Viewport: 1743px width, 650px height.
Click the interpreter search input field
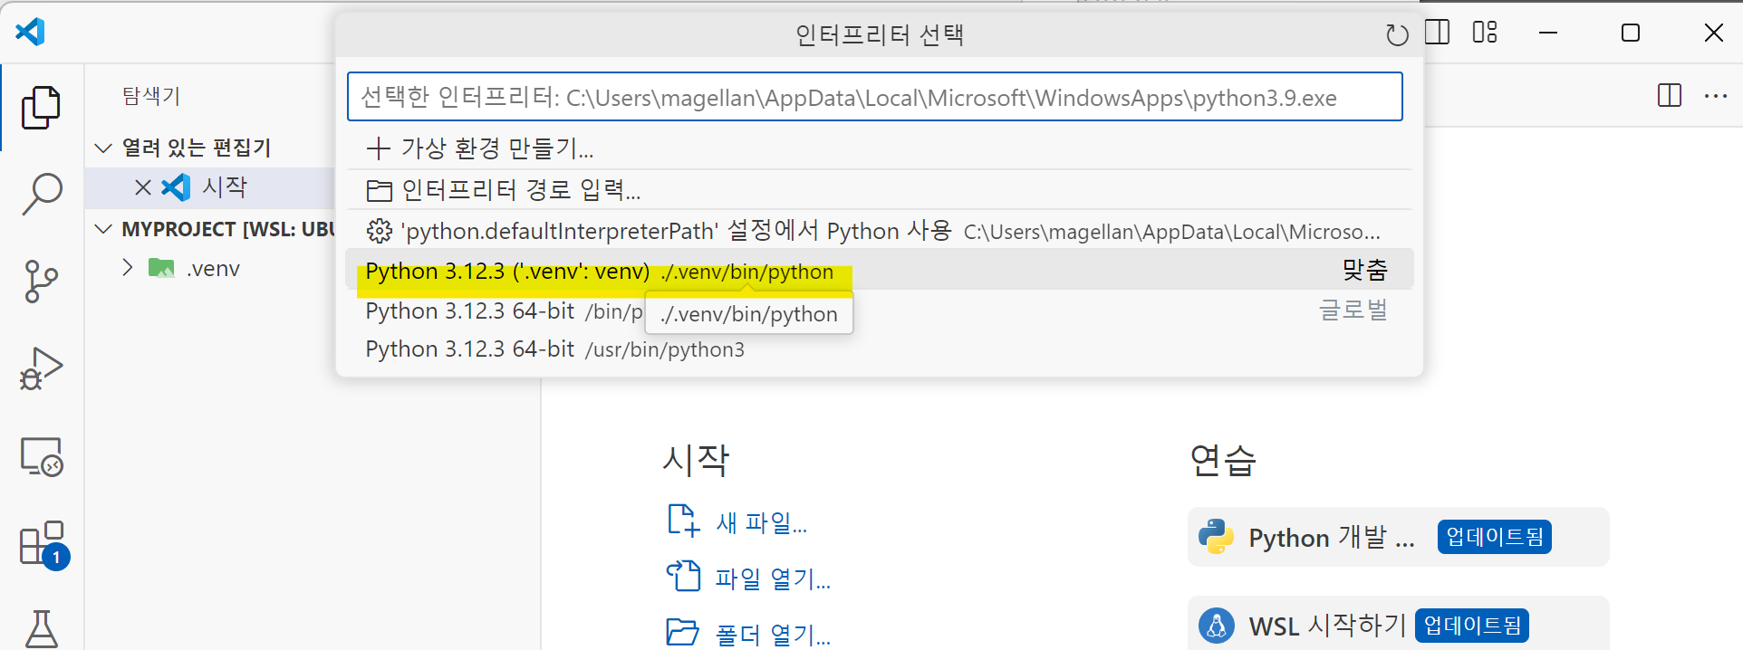tap(874, 97)
